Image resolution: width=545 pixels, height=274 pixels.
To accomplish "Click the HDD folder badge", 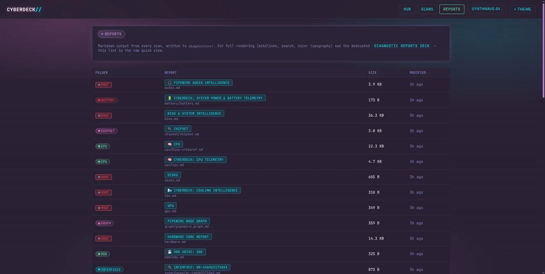I will (102, 254).
